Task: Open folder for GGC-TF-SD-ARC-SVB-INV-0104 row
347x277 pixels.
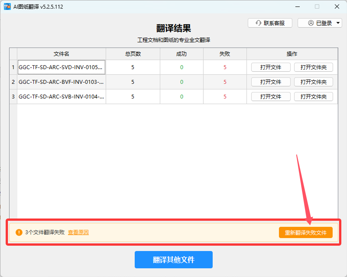Action: 313,97
